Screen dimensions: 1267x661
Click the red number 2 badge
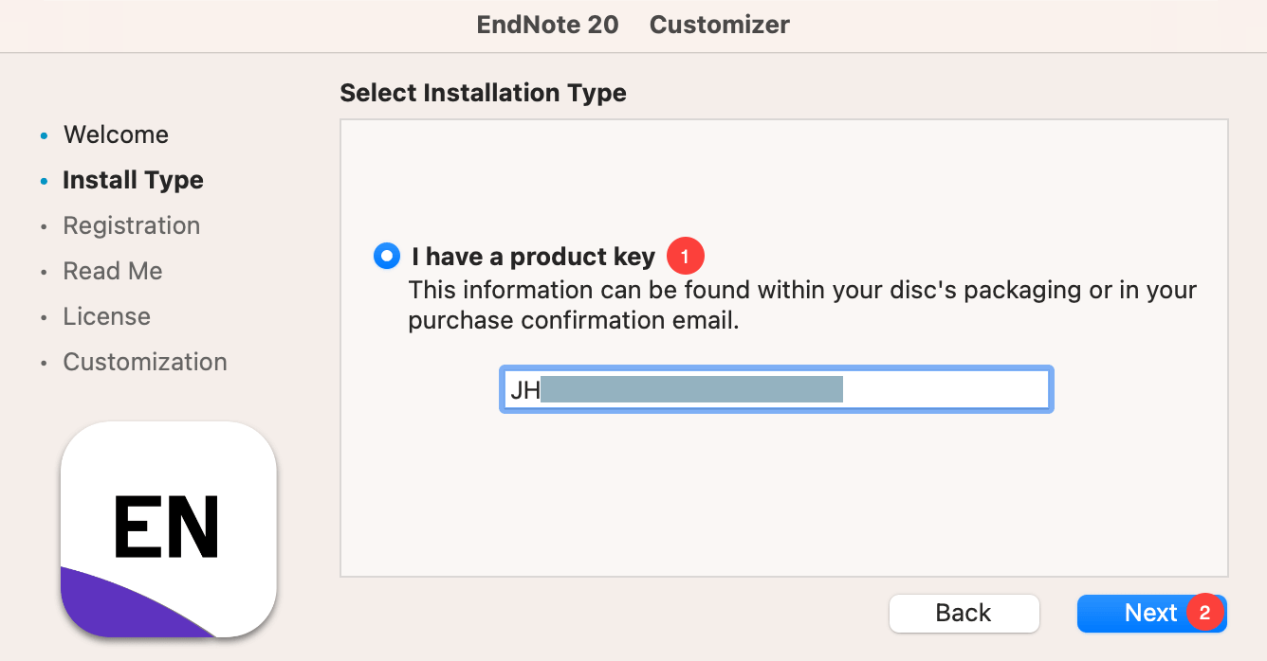1204,613
